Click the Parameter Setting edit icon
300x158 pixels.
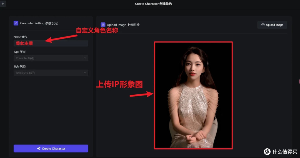tap(16, 23)
